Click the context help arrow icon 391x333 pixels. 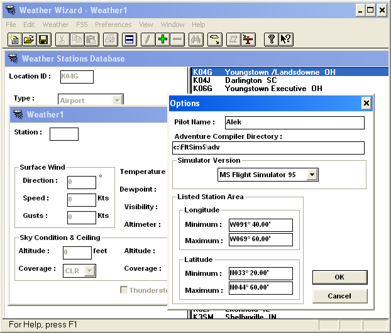coord(285,40)
